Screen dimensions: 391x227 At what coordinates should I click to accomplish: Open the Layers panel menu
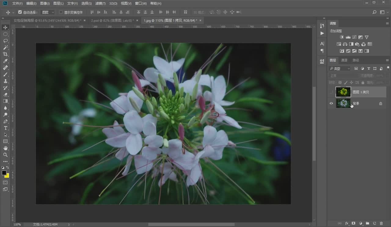(x=387, y=60)
